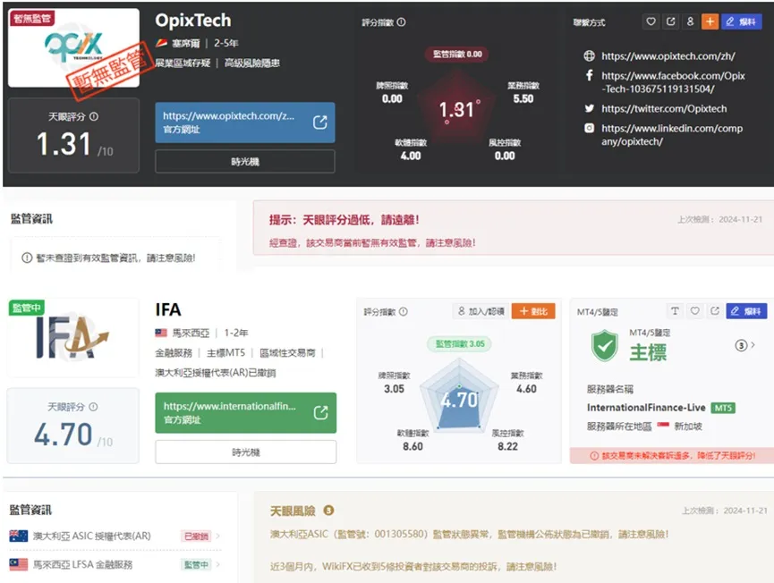
Task: Click the orange plus compare icon for OpixTech
Action: (x=710, y=21)
